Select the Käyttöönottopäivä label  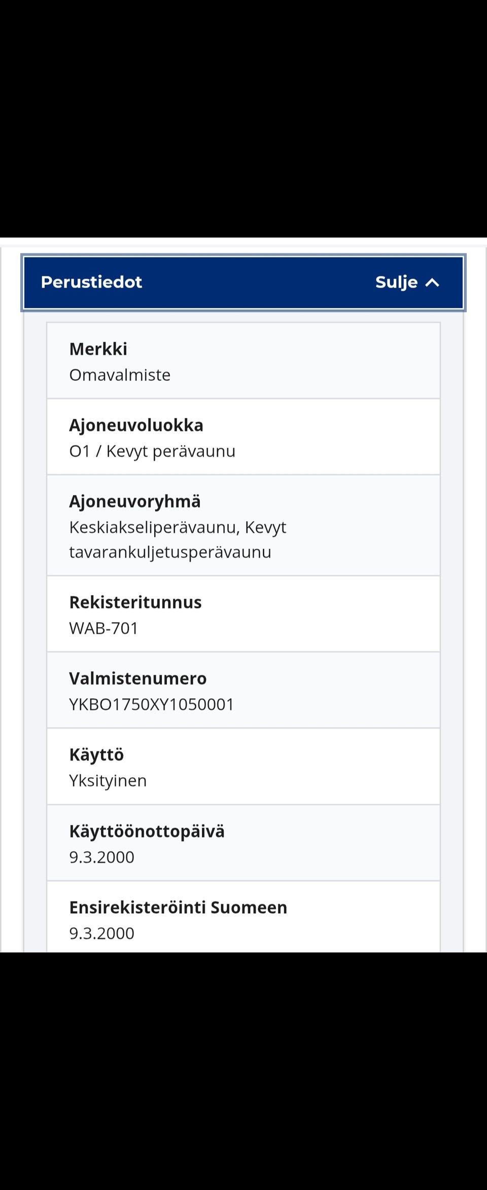pos(147,832)
